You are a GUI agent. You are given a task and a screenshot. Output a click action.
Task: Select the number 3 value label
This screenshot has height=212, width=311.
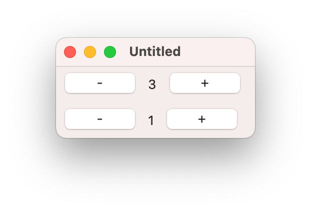click(152, 84)
